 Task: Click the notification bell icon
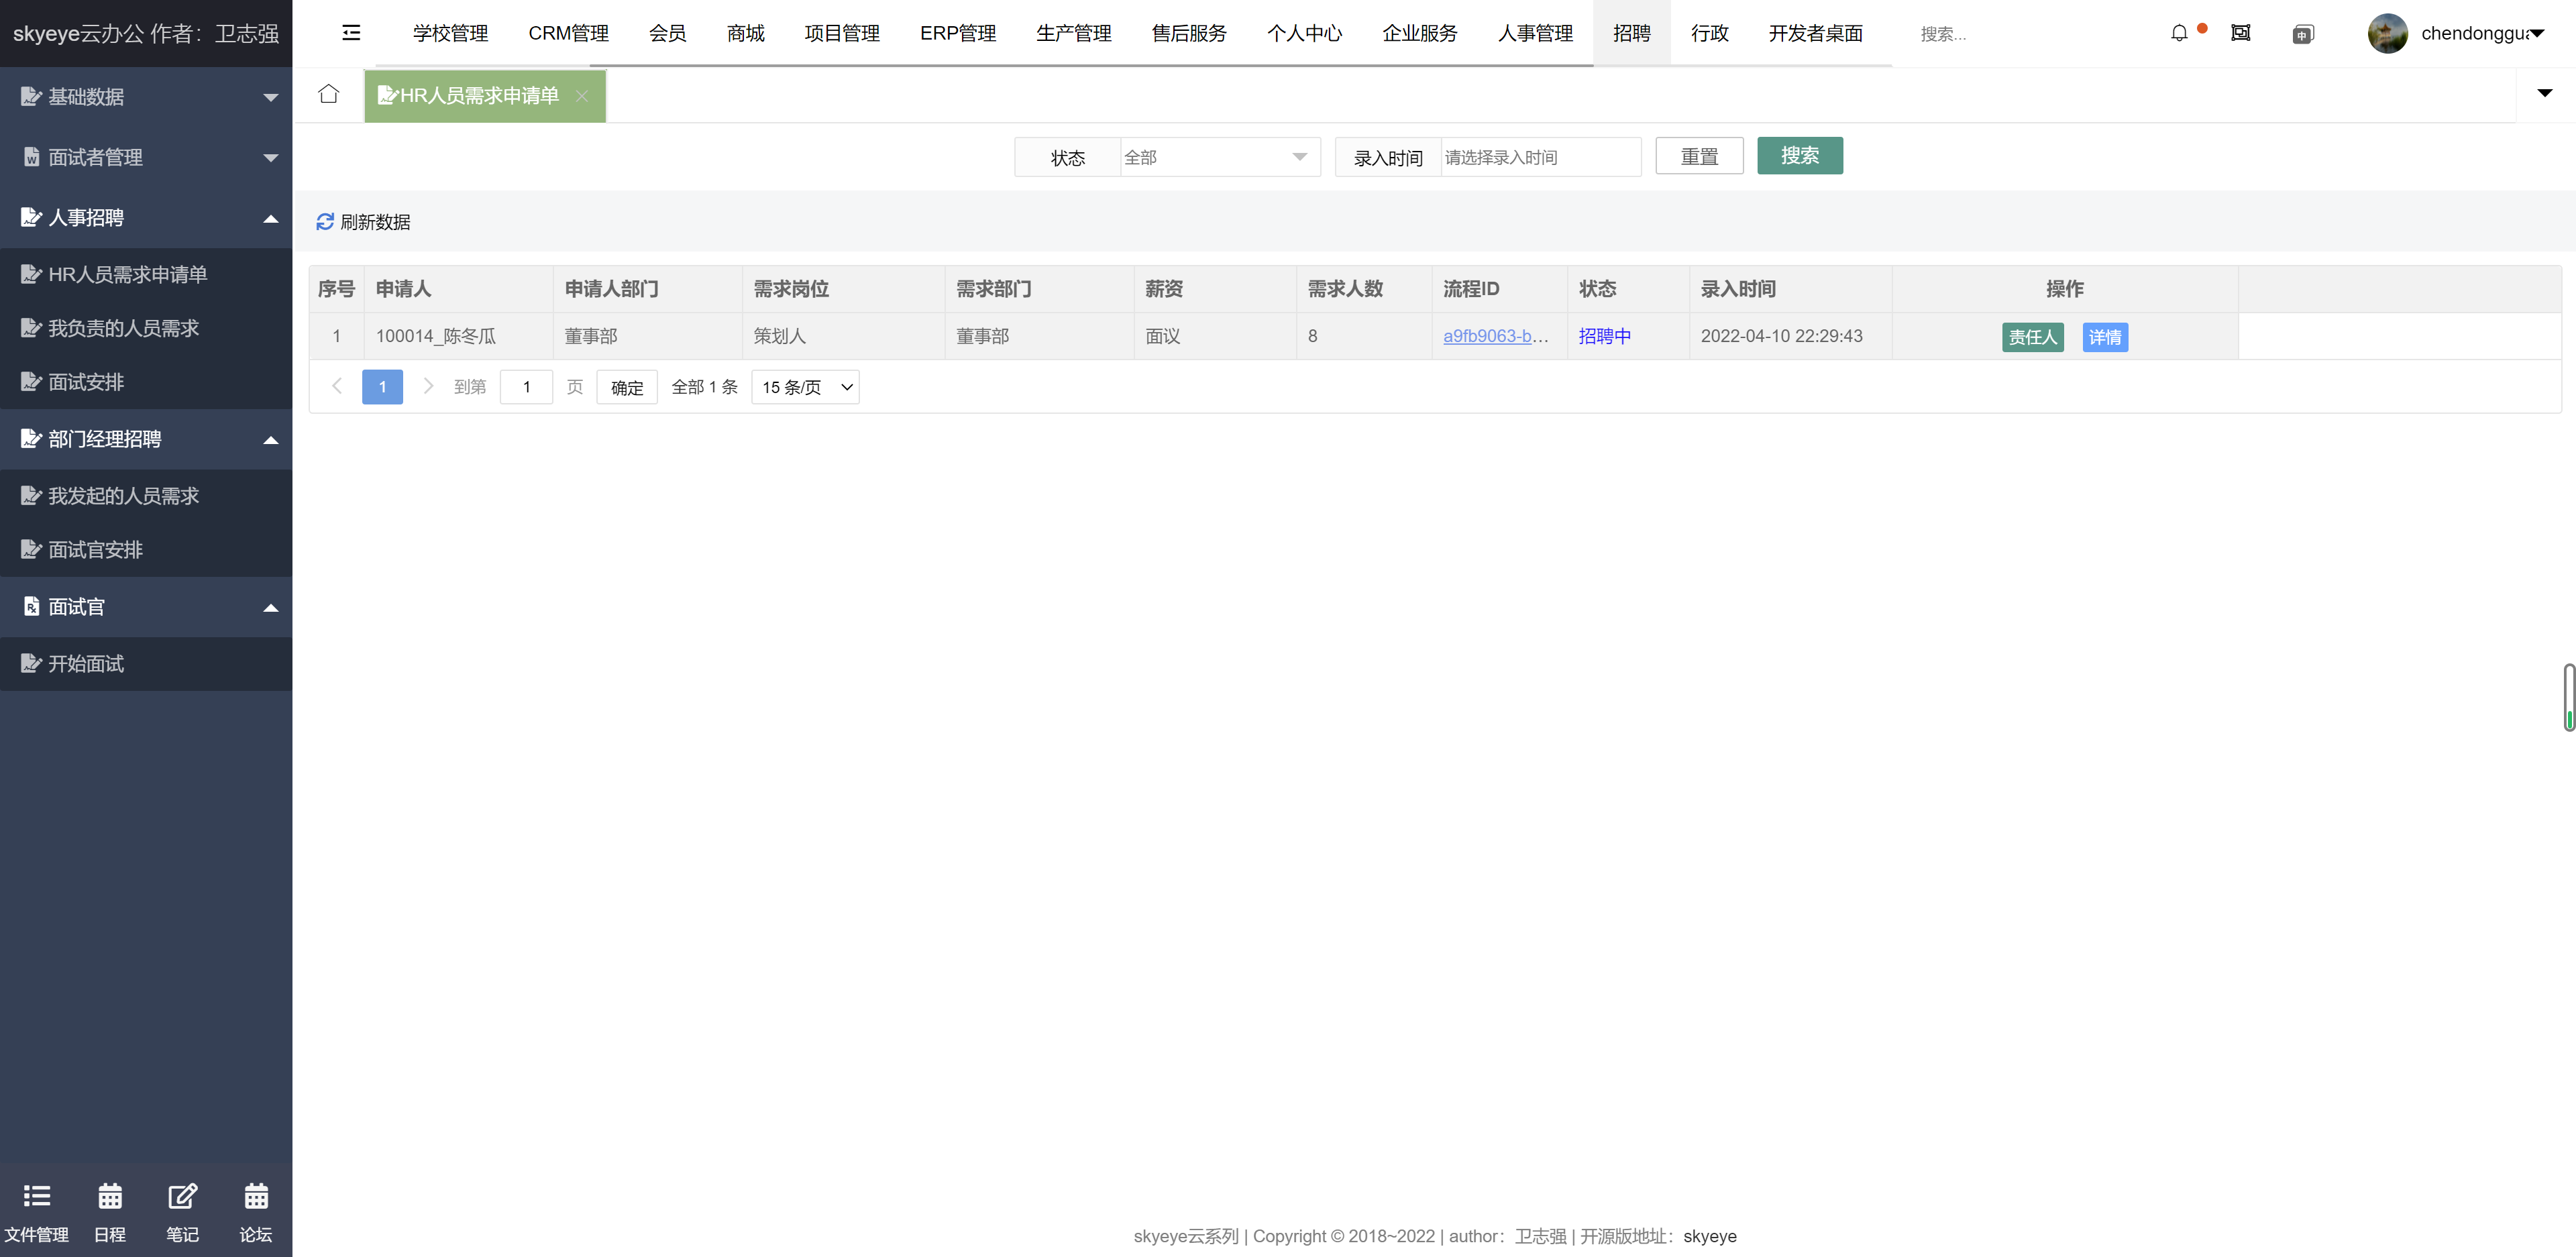[2180, 33]
